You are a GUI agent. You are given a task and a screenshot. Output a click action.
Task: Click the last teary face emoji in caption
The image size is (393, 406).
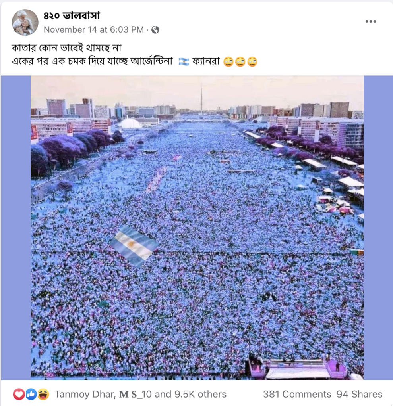coord(252,62)
